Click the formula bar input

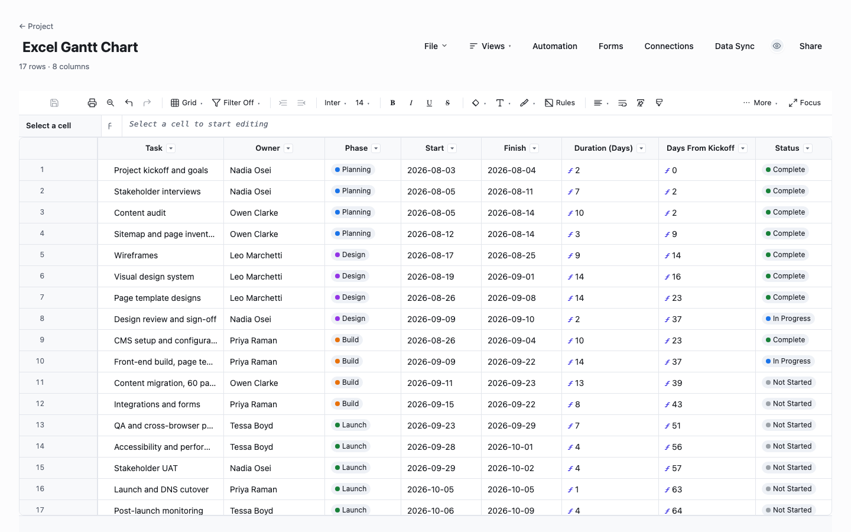(x=476, y=125)
